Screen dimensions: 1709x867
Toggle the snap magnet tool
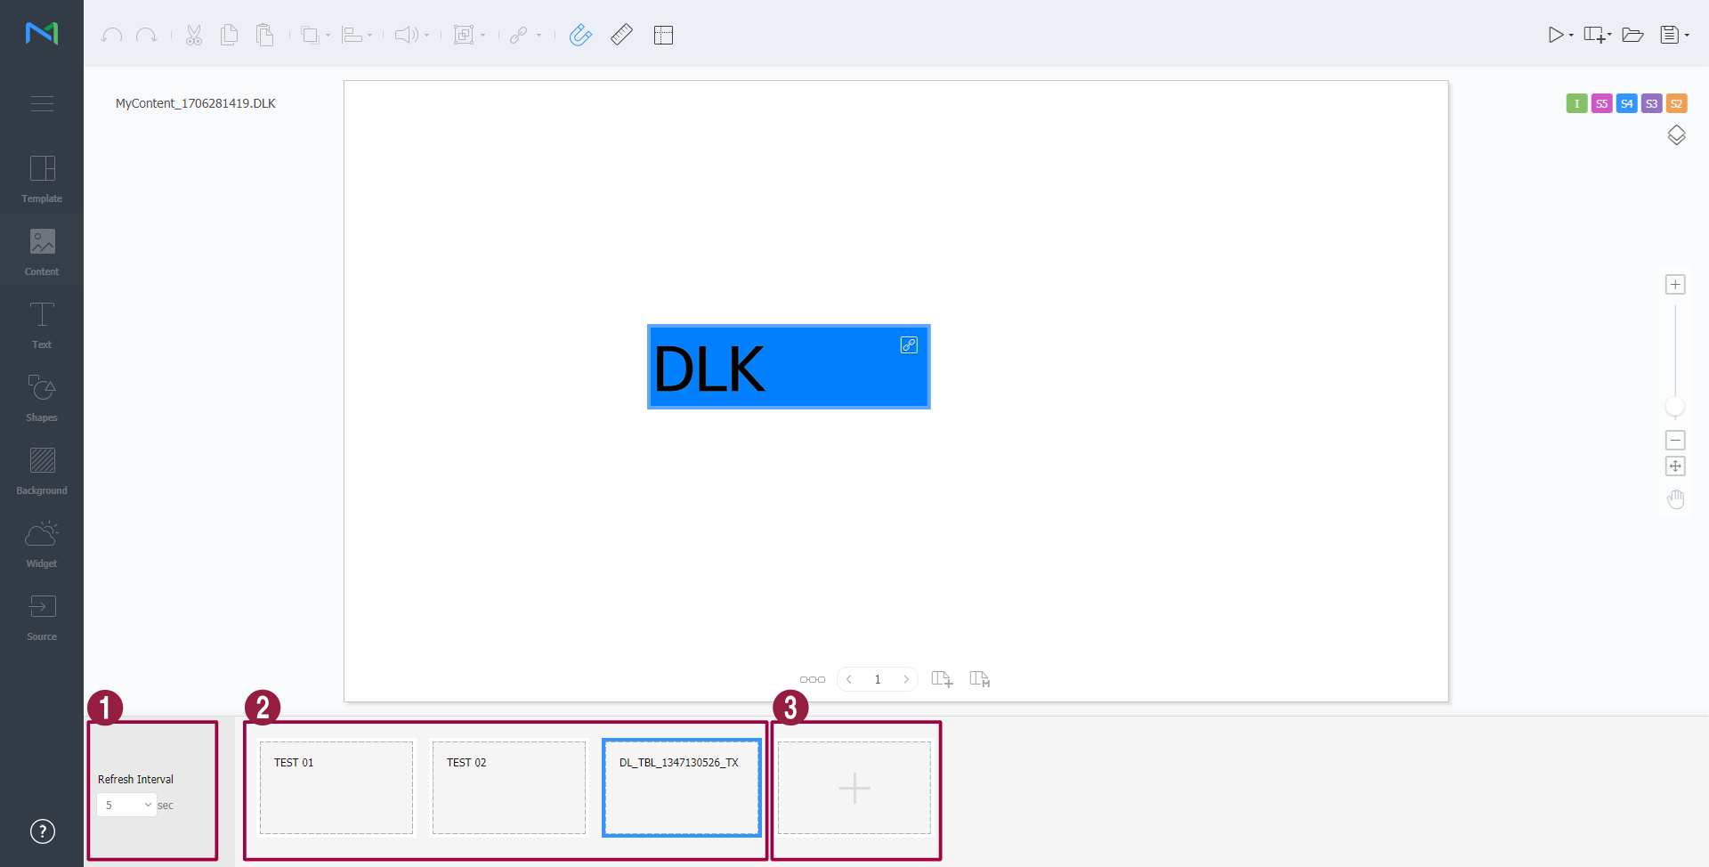pos(580,36)
